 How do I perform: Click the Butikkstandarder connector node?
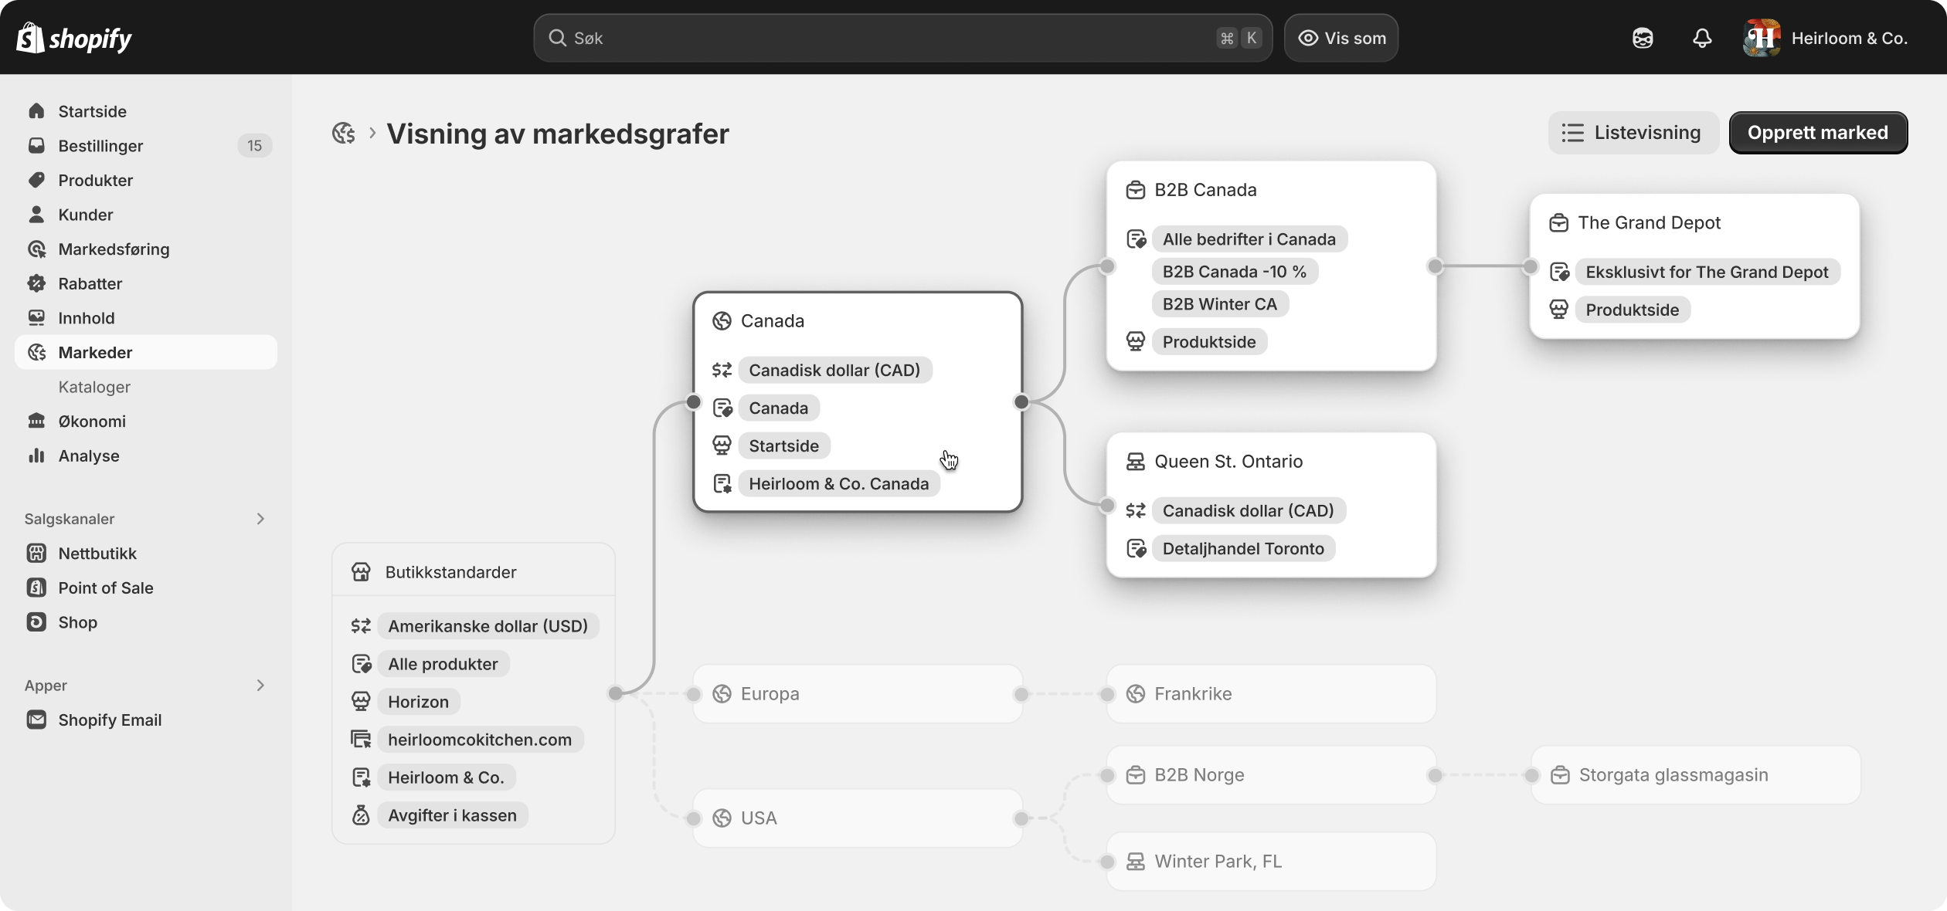pos(616,693)
